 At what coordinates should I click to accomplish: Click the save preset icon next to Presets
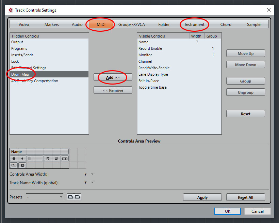[x=70, y=197]
